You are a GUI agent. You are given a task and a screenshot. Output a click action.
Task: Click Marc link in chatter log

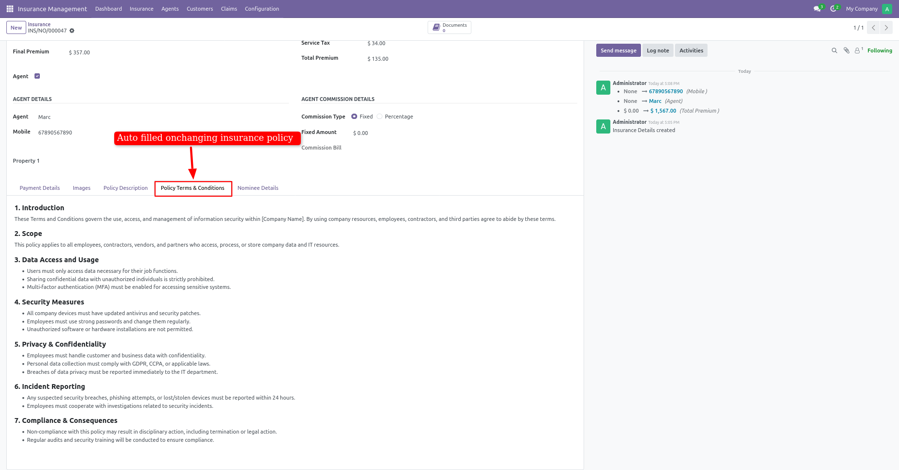[655, 101]
